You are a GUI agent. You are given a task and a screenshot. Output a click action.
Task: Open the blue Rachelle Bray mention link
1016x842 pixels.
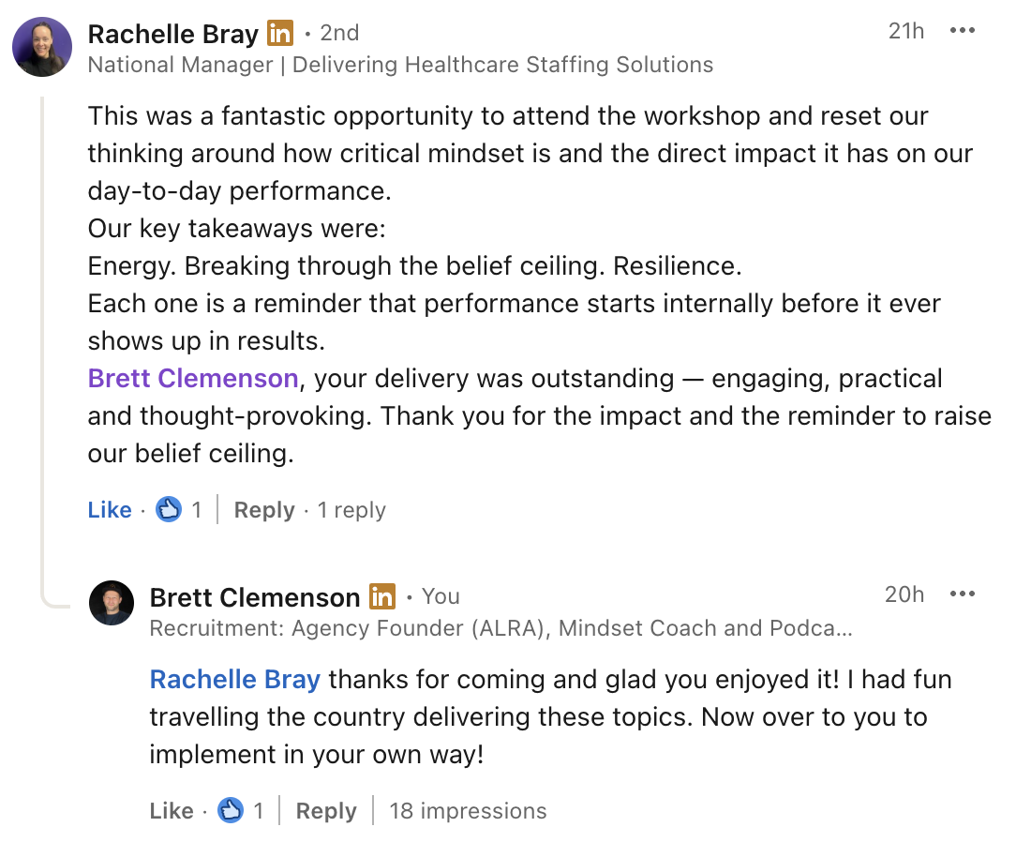coord(235,679)
